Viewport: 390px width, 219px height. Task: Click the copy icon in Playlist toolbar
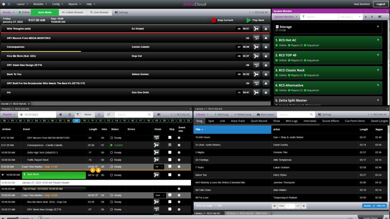tap(69, 115)
